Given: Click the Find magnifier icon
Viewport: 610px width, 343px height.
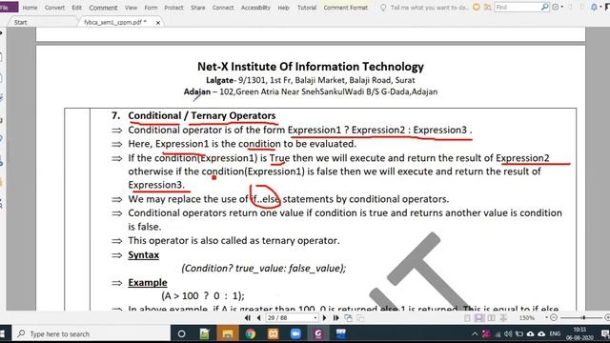Looking at the screenshot, I should 544,7.
